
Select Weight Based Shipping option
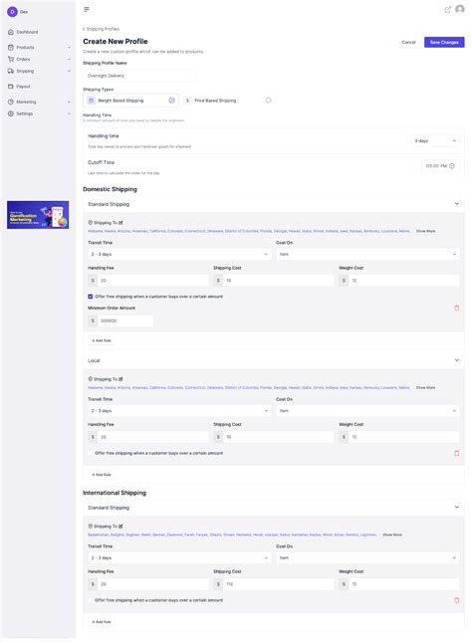(130, 101)
